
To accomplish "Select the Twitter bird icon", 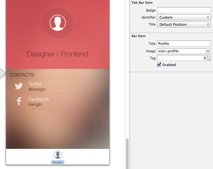I will pyautogui.click(x=19, y=86).
